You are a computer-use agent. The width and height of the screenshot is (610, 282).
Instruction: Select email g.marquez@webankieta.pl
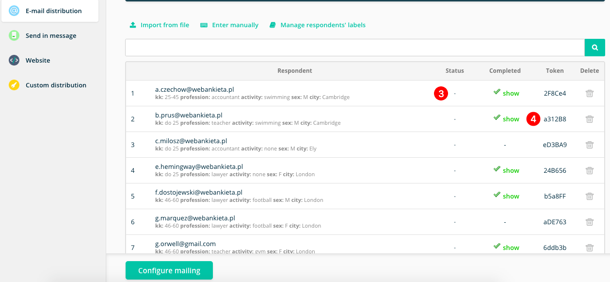tap(195, 218)
